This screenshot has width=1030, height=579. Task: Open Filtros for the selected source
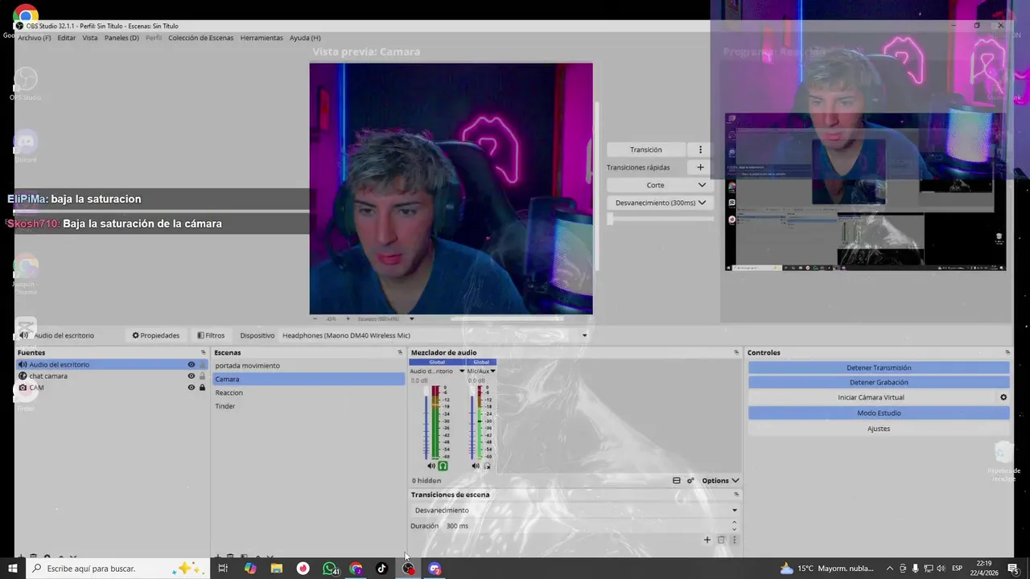pos(211,335)
